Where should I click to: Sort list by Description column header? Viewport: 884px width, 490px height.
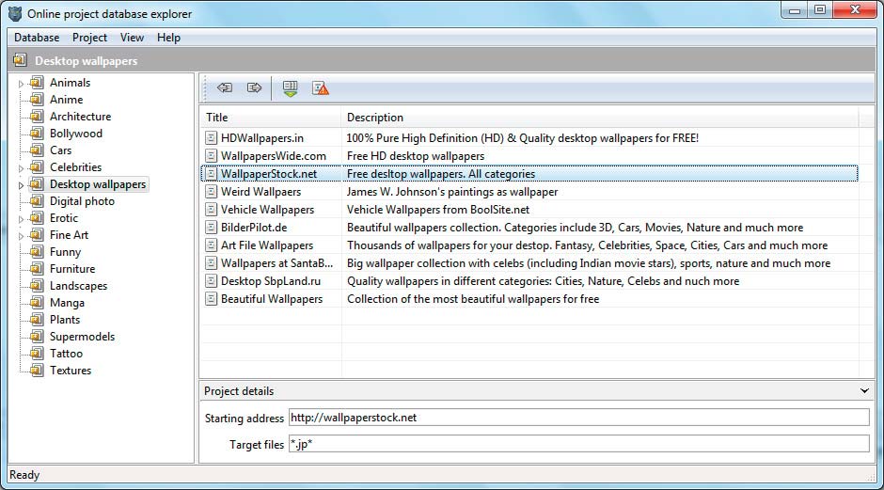600,118
